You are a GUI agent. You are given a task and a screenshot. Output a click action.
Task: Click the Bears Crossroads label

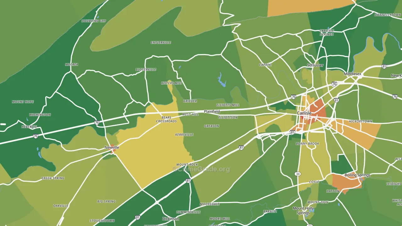(x=166, y=120)
